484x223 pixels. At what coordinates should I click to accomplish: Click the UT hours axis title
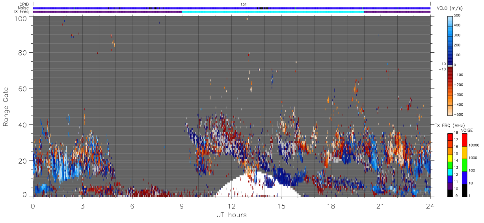231,215
